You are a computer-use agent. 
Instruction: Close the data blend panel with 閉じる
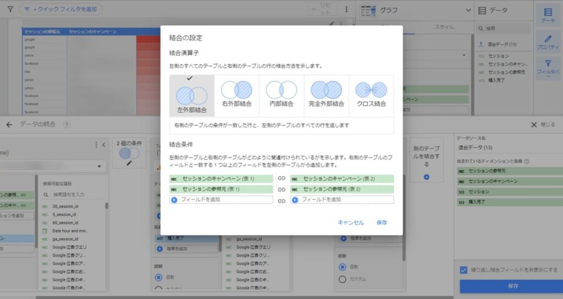(543, 125)
